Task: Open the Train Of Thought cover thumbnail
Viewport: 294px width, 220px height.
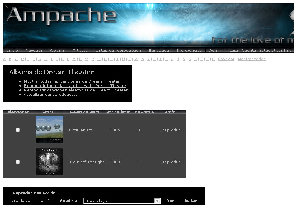Action: 50,161
